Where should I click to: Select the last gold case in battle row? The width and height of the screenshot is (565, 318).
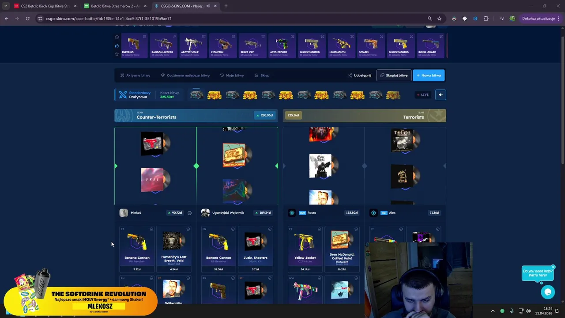tap(393, 95)
